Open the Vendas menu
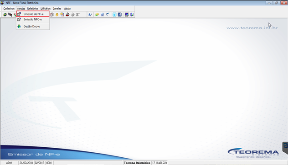The image size is (288, 165). [x=21, y=9]
